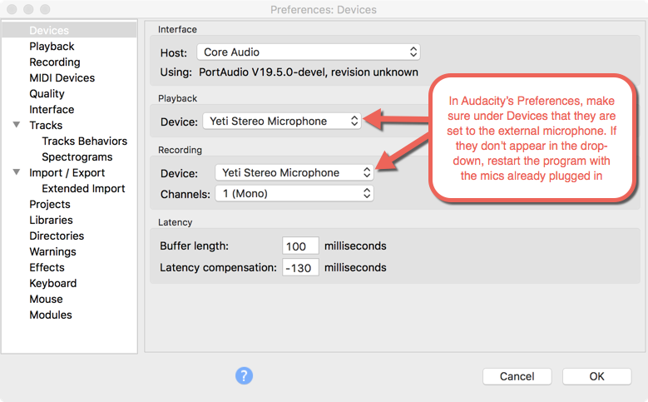This screenshot has height=402, width=648.
Task: Open the Playback Device dropdown
Action: point(282,122)
